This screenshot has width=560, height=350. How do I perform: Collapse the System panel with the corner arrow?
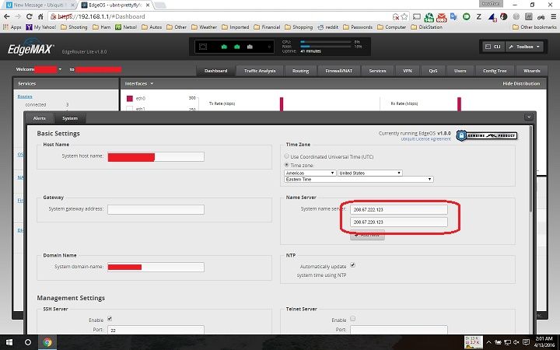coord(529,117)
